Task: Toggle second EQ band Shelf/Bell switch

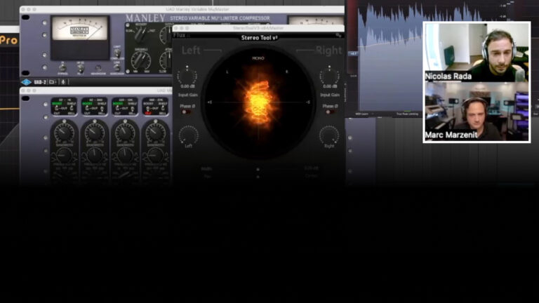Action: tap(102, 109)
